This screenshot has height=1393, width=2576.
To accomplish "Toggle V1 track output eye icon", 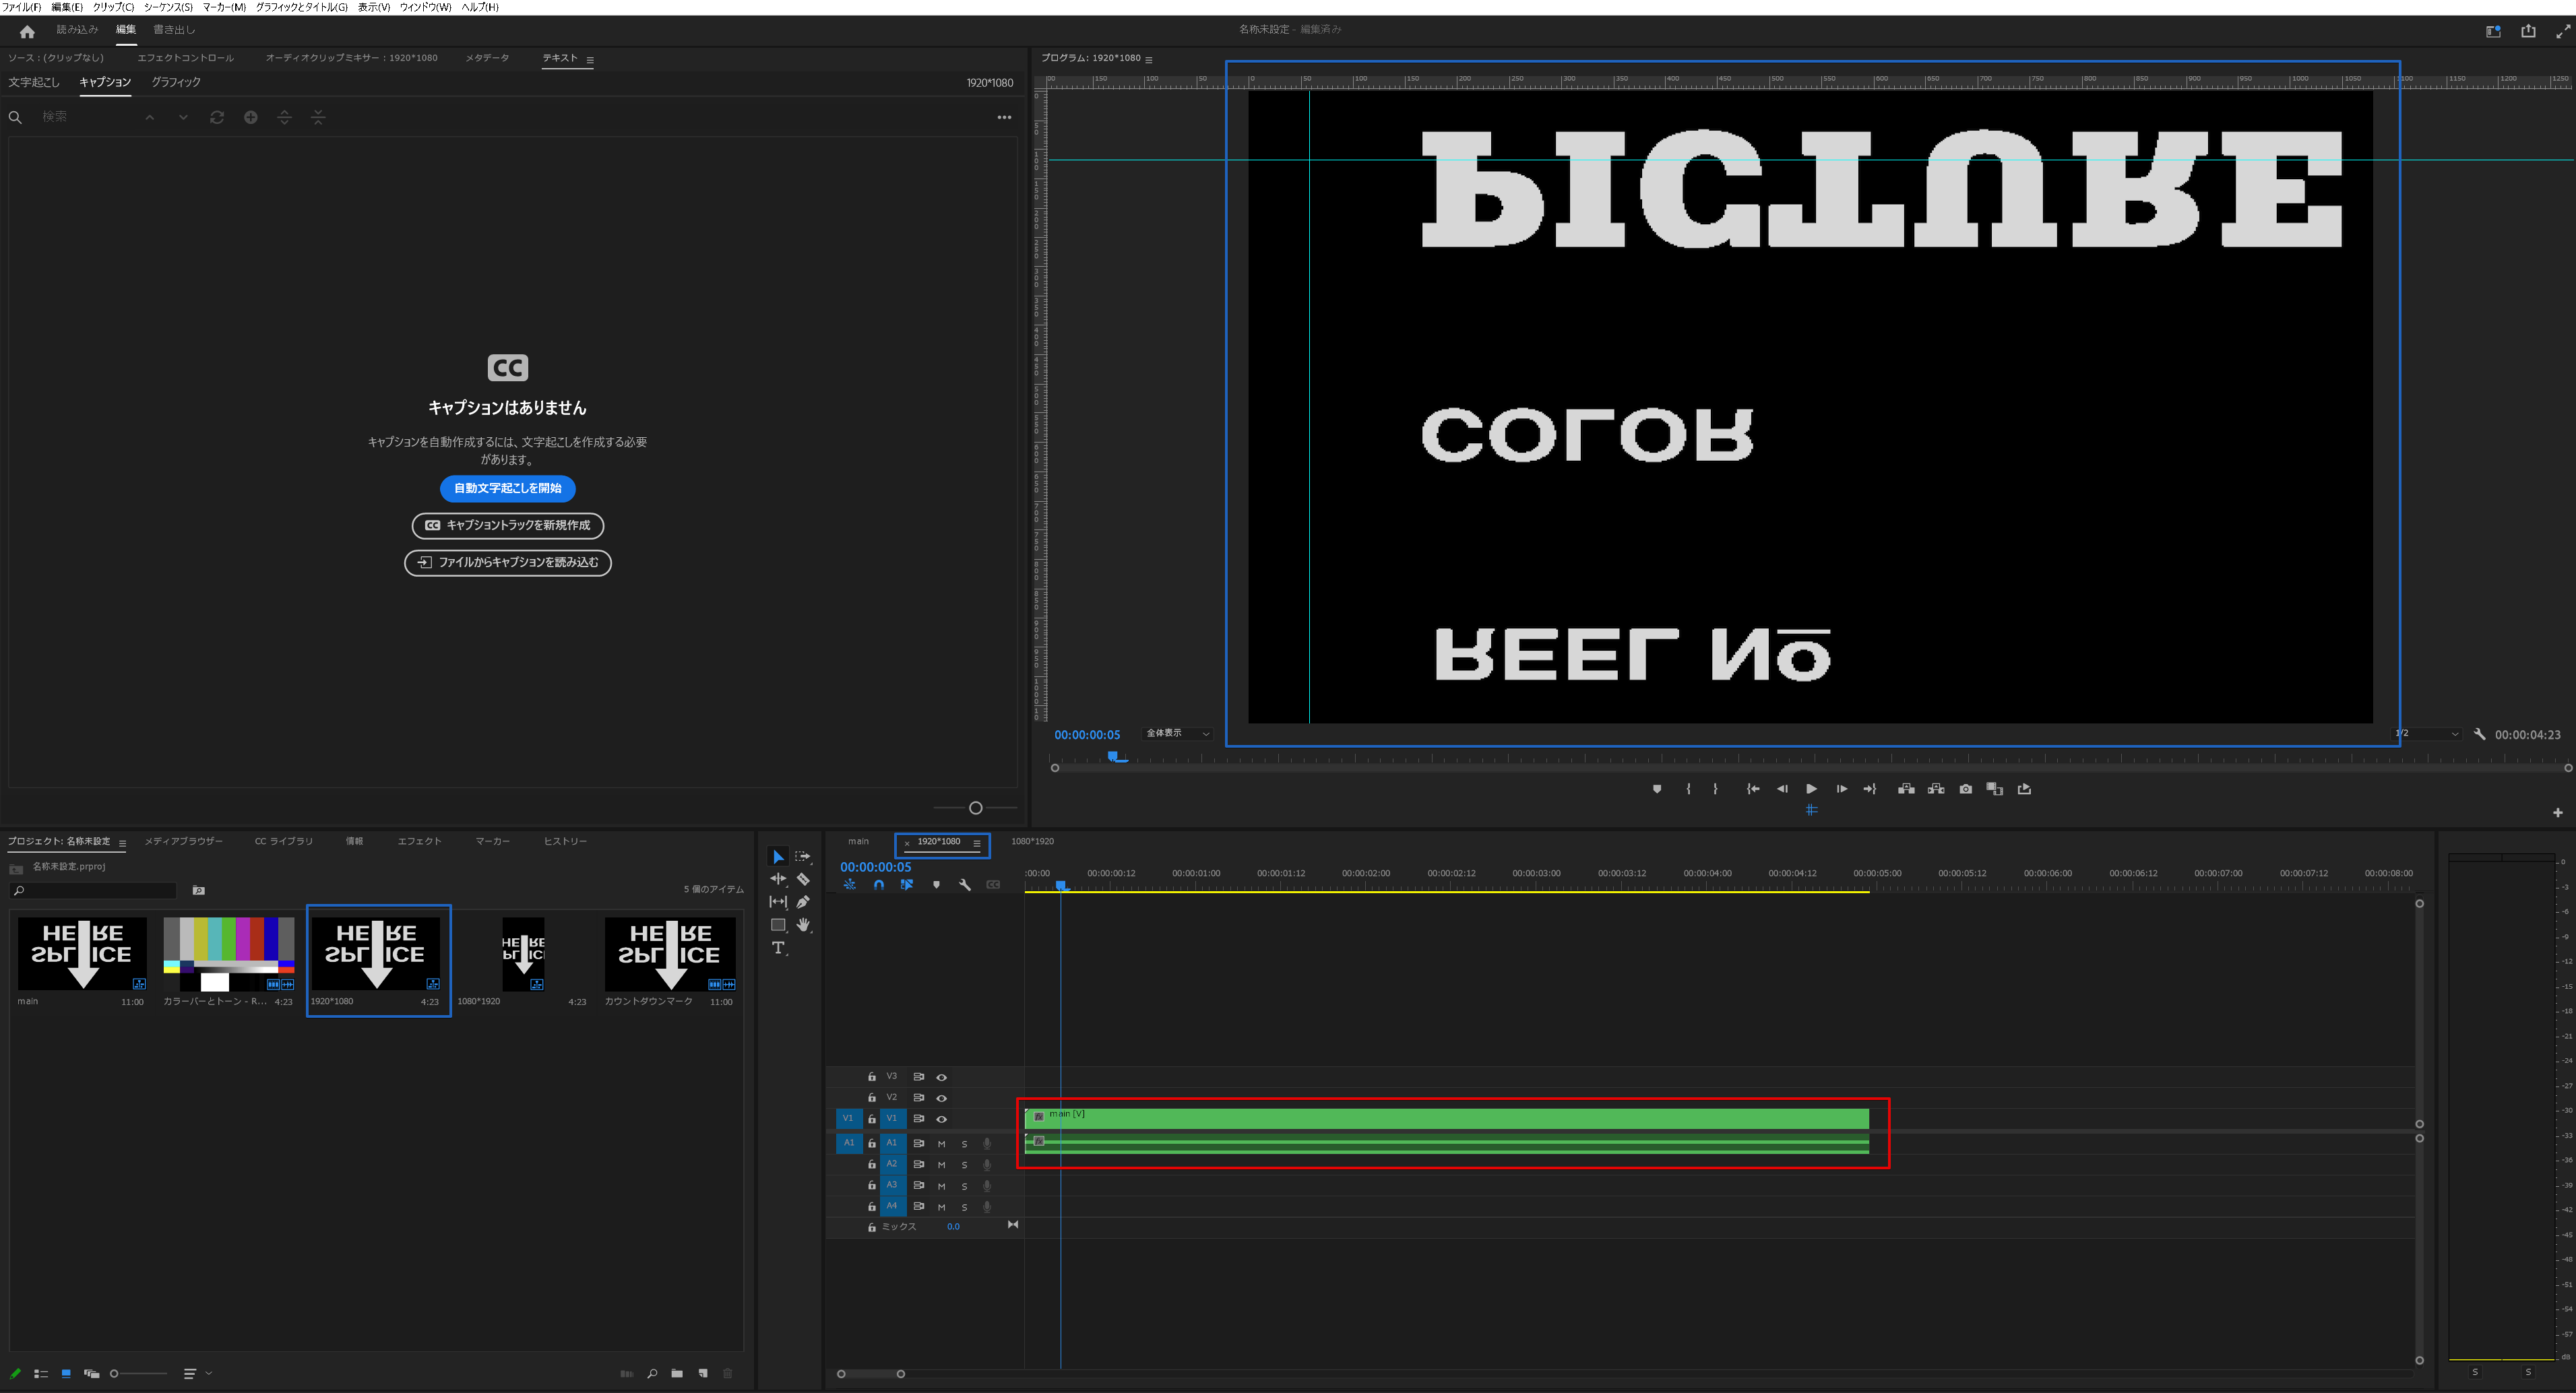I will click(x=941, y=1119).
